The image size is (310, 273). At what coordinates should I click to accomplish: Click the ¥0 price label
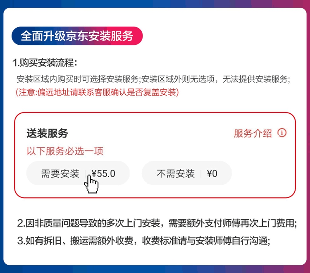tap(212, 174)
